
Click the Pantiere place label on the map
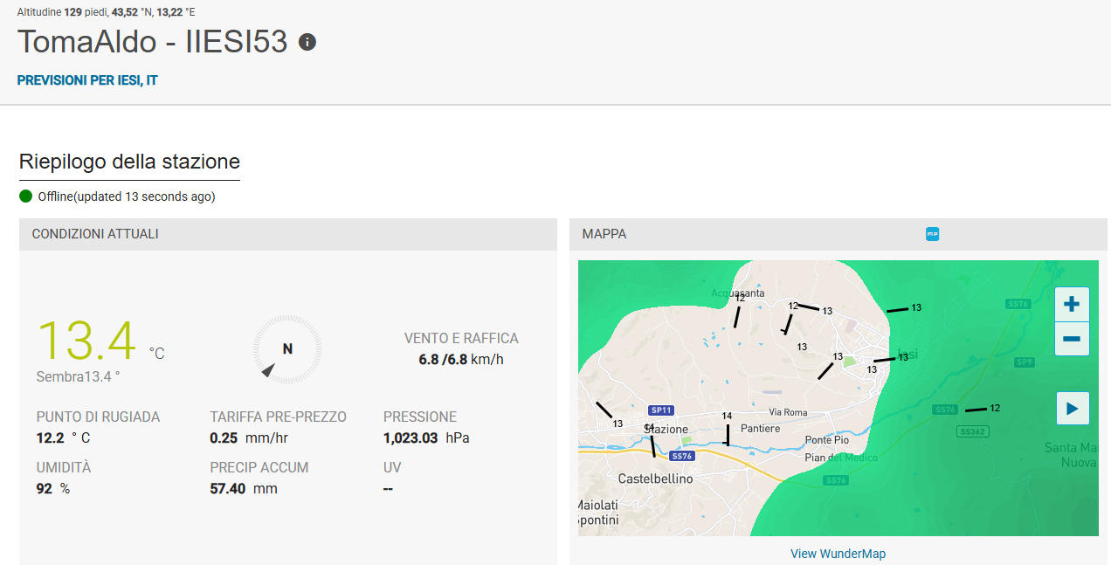click(760, 429)
